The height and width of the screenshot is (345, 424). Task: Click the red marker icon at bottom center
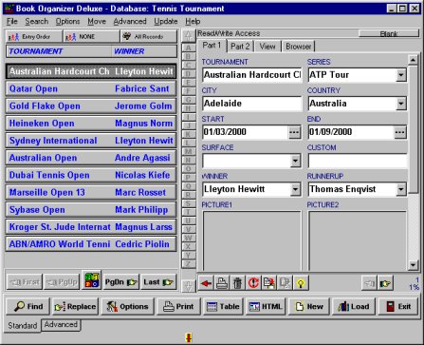coord(189,337)
